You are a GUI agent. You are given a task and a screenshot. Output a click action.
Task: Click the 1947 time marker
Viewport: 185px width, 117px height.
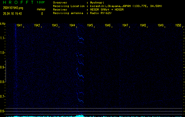pos(125,25)
